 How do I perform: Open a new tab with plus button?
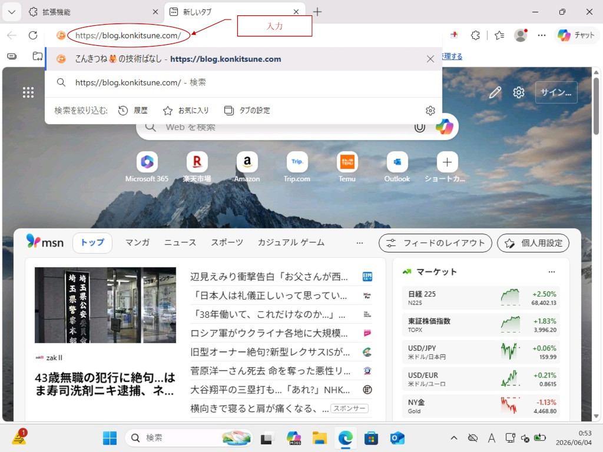(x=317, y=12)
